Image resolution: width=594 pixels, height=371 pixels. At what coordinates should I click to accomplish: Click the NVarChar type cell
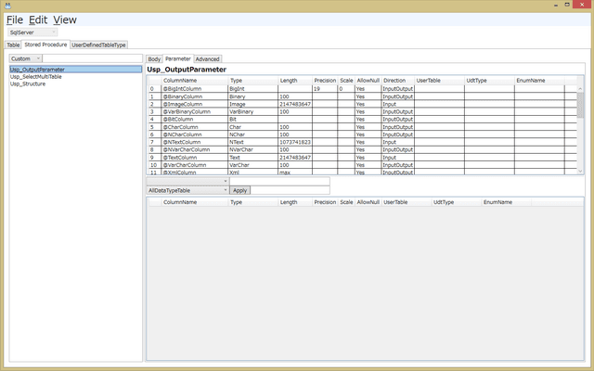point(253,149)
